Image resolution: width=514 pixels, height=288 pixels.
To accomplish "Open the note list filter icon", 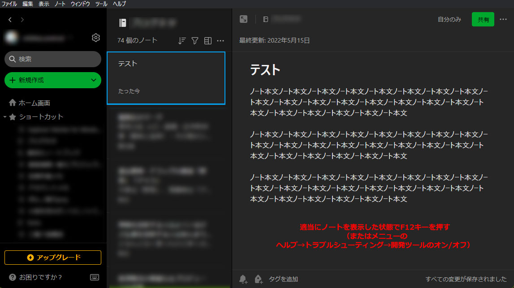I will (x=194, y=40).
